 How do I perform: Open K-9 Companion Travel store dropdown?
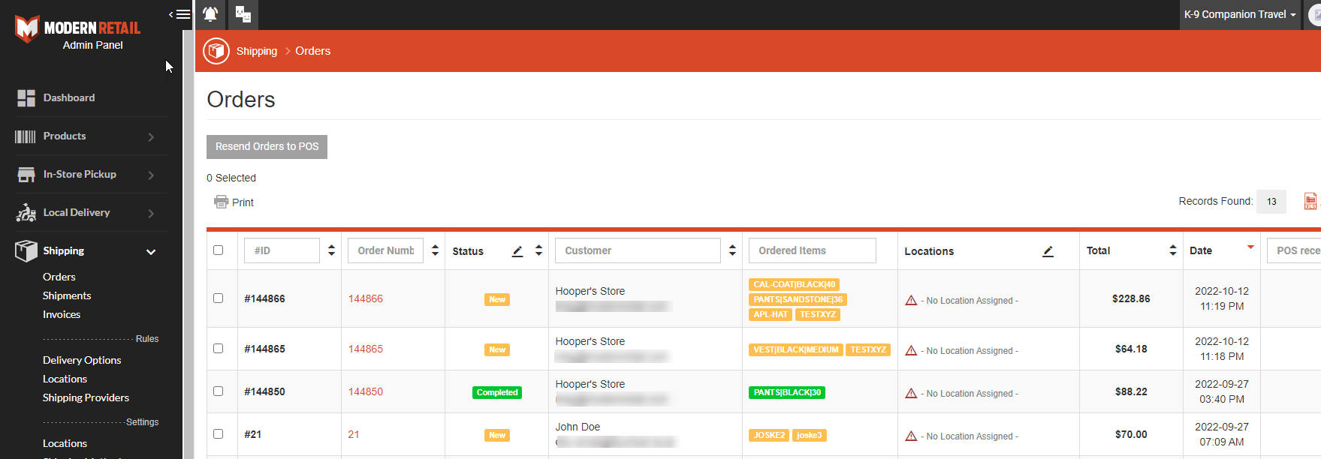(1240, 14)
